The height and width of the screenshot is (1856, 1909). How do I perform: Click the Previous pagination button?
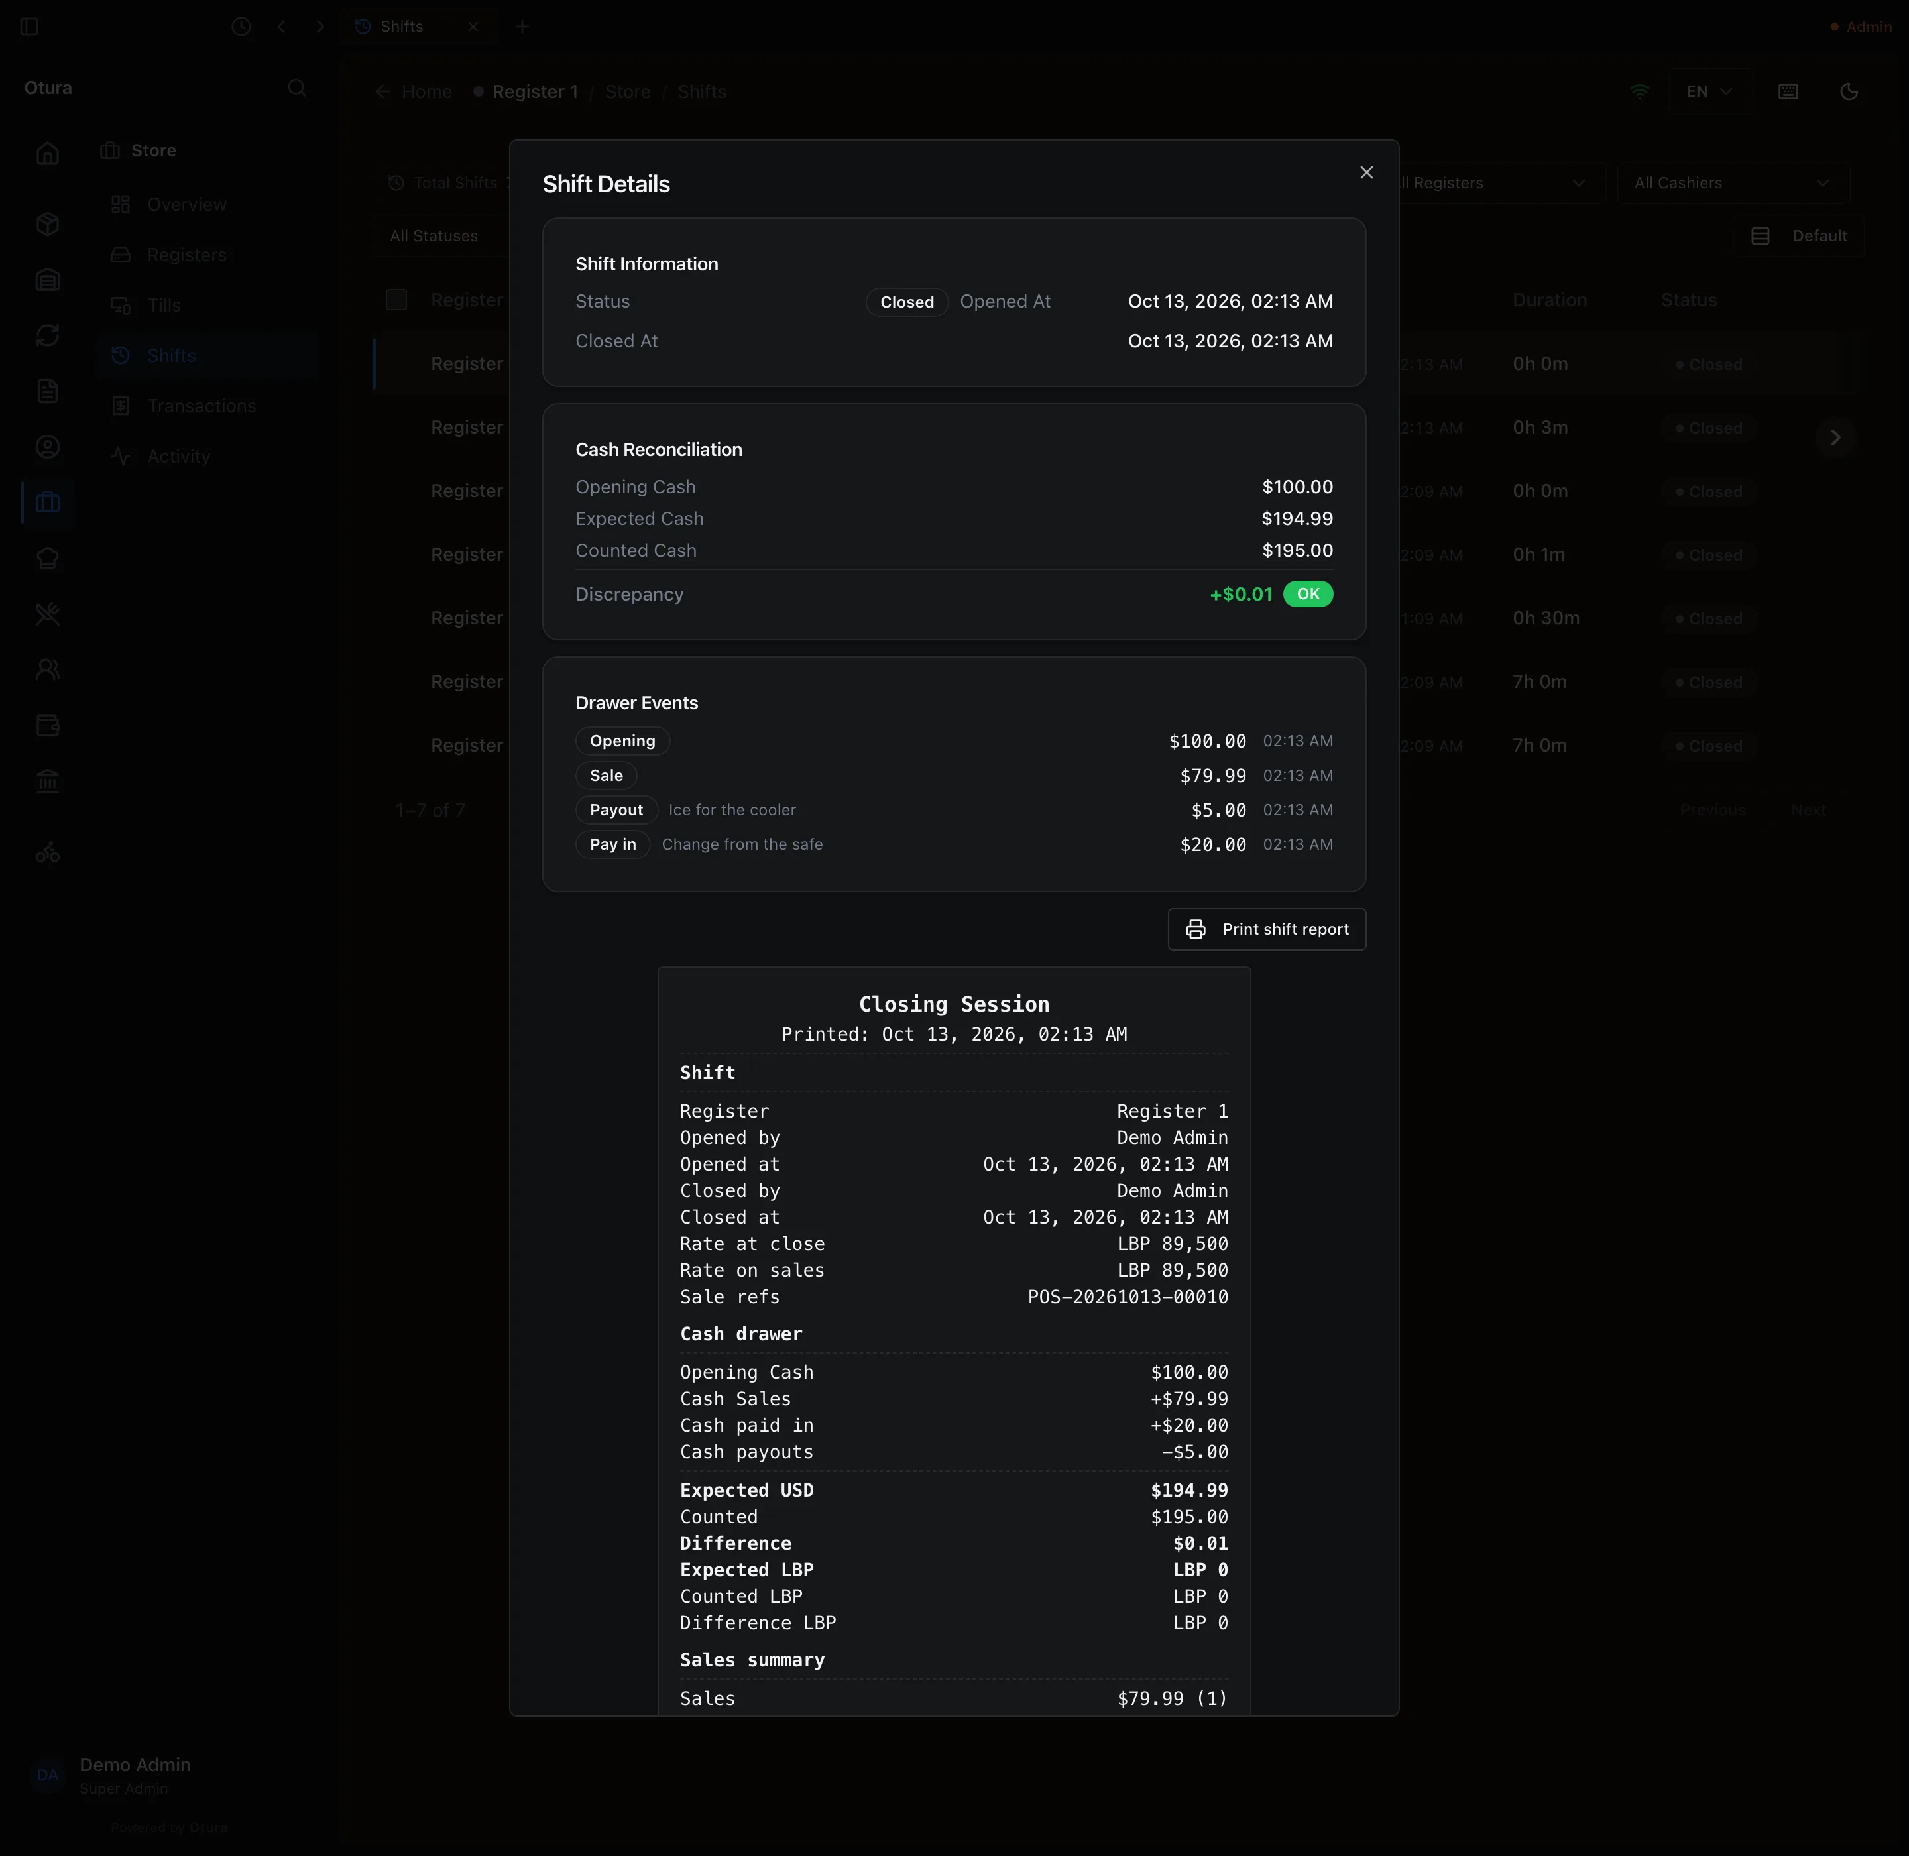pos(1712,810)
